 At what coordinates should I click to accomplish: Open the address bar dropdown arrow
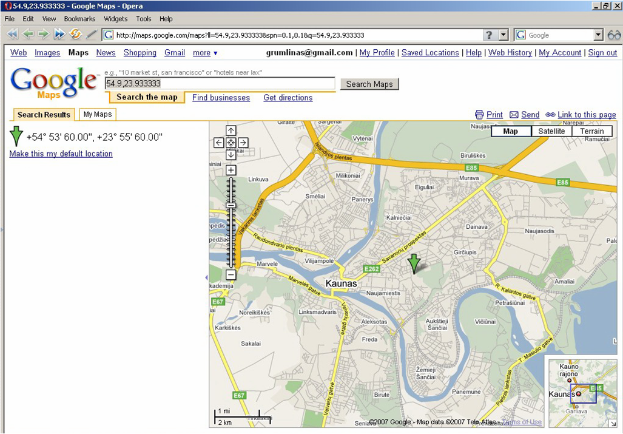click(x=503, y=35)
